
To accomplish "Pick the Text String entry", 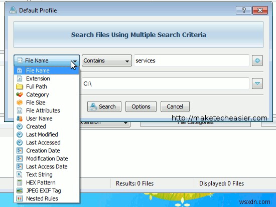I will click(47, 174).
